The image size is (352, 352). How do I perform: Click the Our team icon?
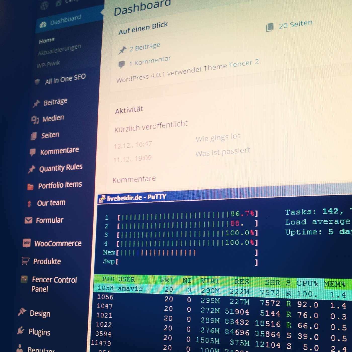29,204
